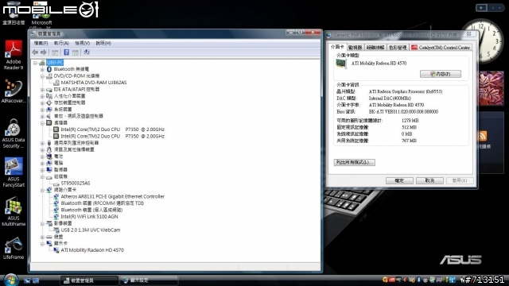Open ASUS FancyStart desktop icon
This screenshot has width=509, height=286.
(14, 172)
